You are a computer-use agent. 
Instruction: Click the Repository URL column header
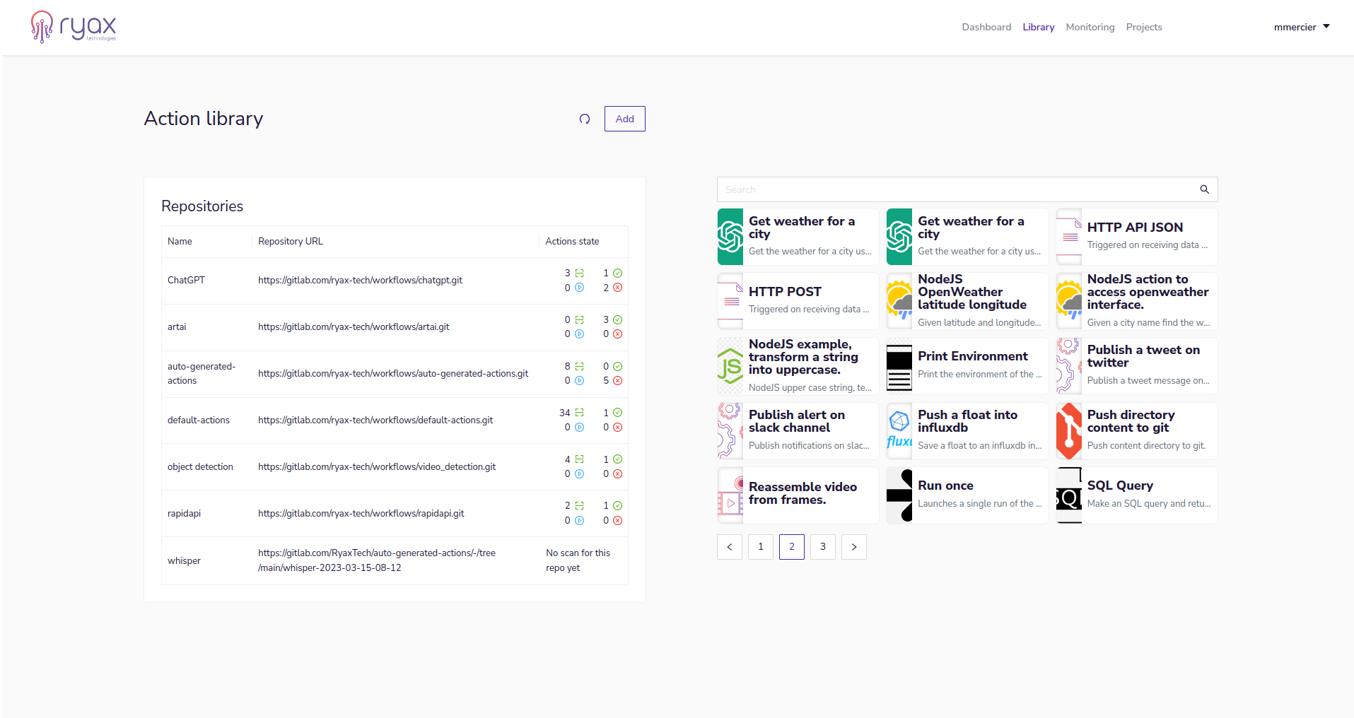pyautogui.click(x=291, y=242)
